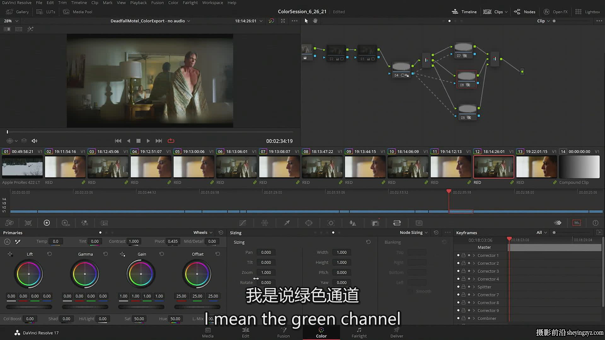Select the hand pan tool in node editor
This screenshot has height=340, width=605.
click(x=315, y=21)
